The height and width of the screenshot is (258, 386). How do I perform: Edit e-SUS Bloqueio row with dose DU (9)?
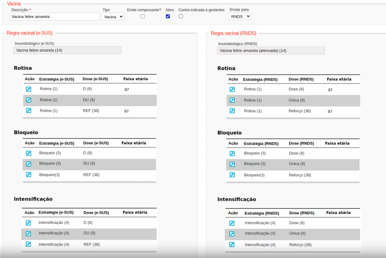pyautogui.click(x=29, y=164)
